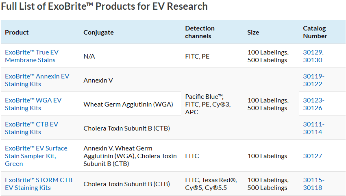Click catalog number 30130 link

pos(313,60)
